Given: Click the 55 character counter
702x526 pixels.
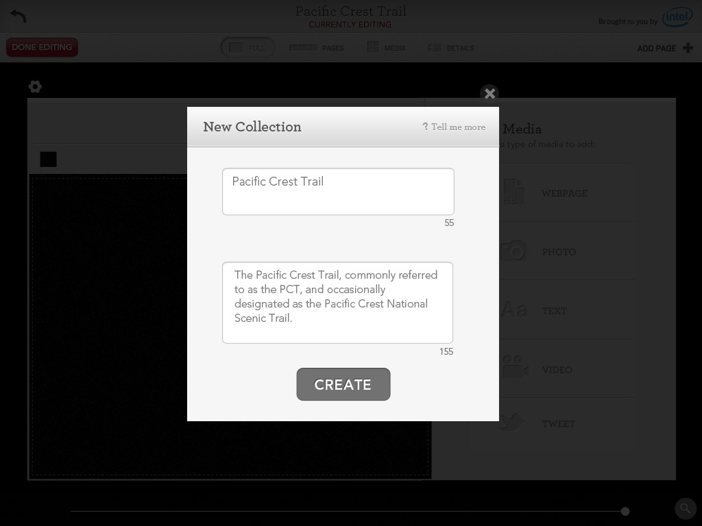Looking at the screenshot, I should point(449,223).
